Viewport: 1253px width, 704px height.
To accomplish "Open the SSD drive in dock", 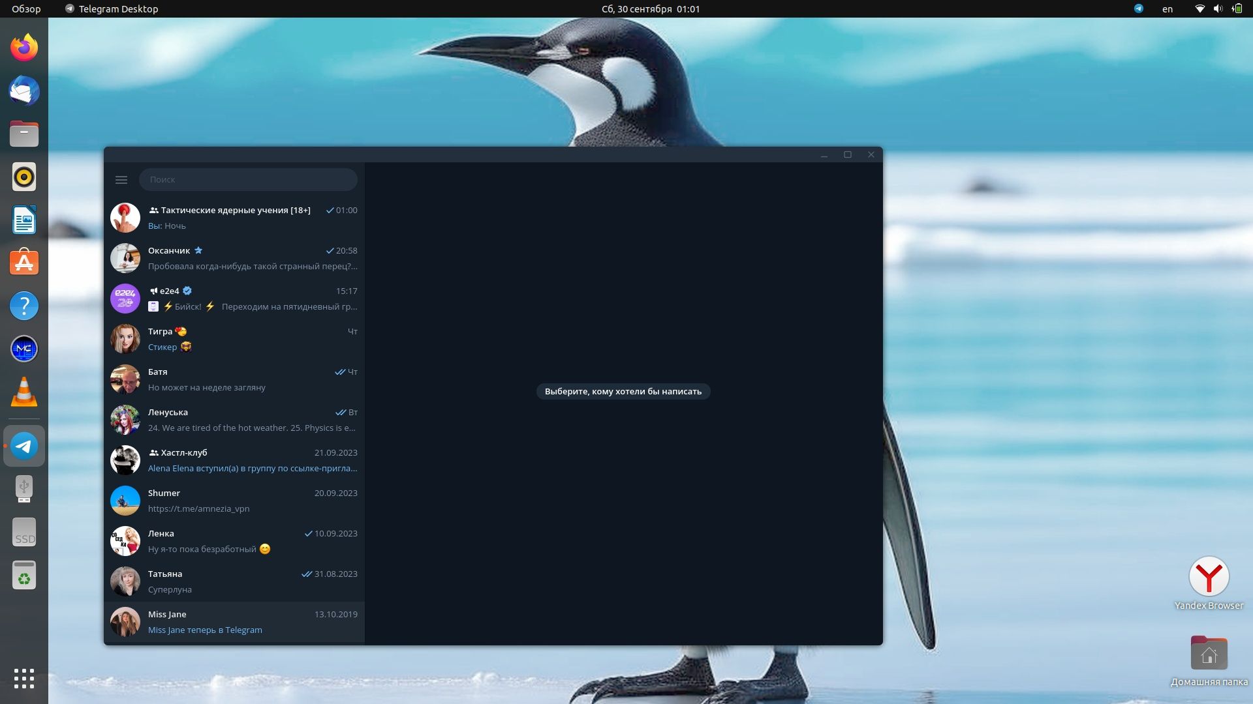I will point(24,532).
